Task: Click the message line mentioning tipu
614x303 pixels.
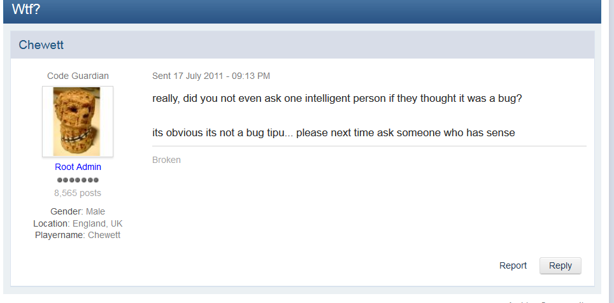Action: [334, 132]
